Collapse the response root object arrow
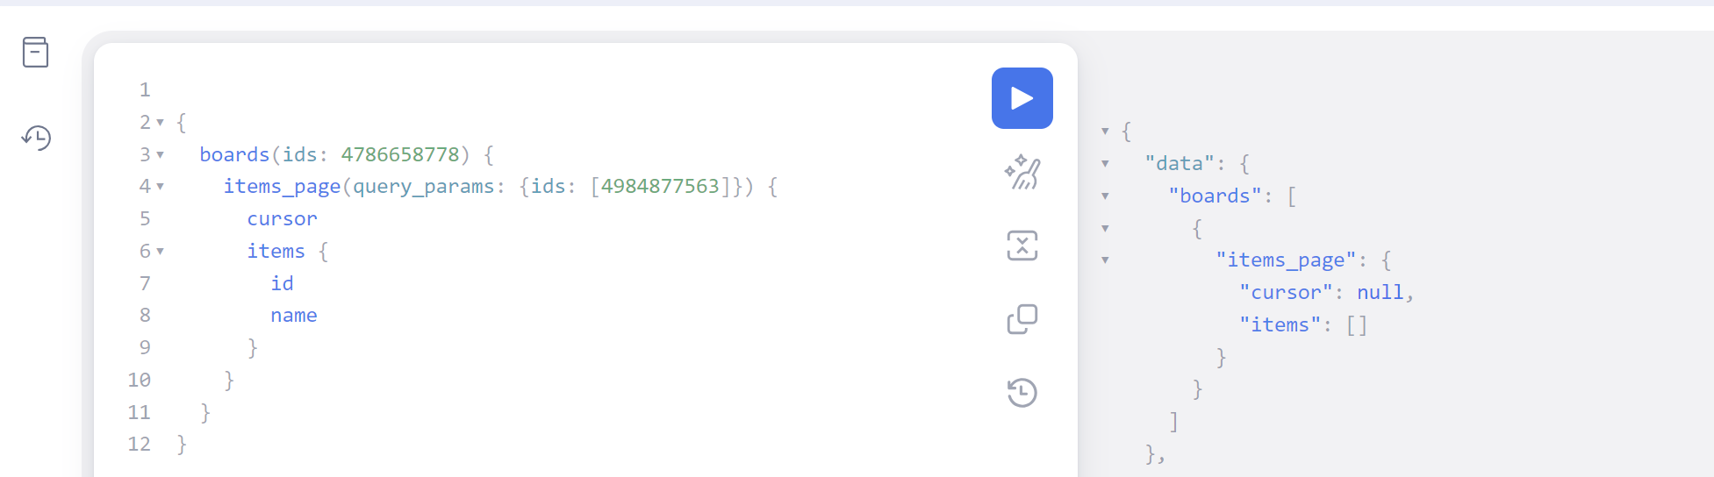 click(1105, 132)
